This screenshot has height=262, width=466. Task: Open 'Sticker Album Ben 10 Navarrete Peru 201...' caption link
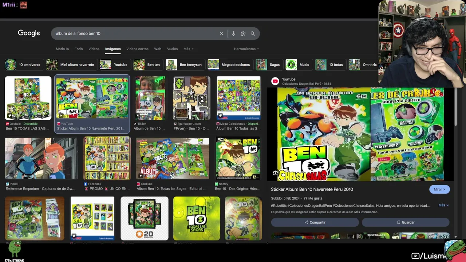point(91,128)
